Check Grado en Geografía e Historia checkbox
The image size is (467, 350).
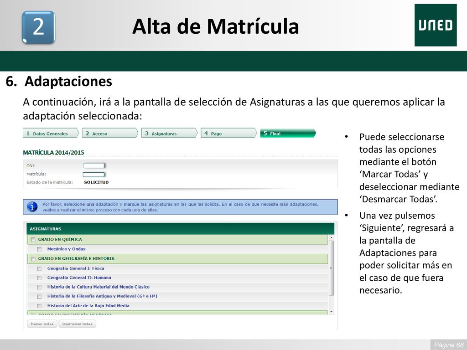pyautogui.click(x=33, y=259)
